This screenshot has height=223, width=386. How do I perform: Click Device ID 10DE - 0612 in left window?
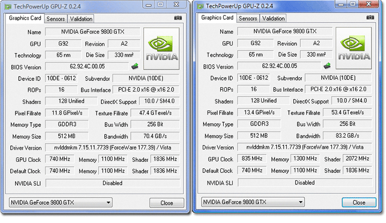pyautogui.click(x=61, y=78)
